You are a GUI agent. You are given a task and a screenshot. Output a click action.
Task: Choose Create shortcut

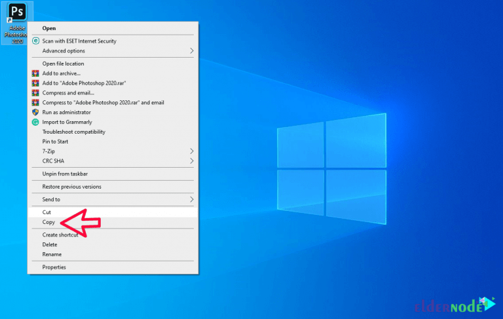click(x=113, y=235)
